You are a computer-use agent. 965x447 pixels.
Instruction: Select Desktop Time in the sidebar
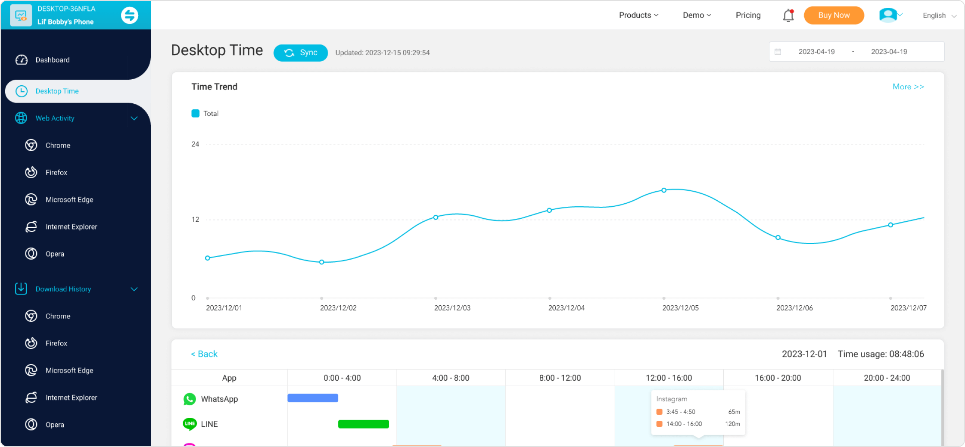tap(57, 91)
